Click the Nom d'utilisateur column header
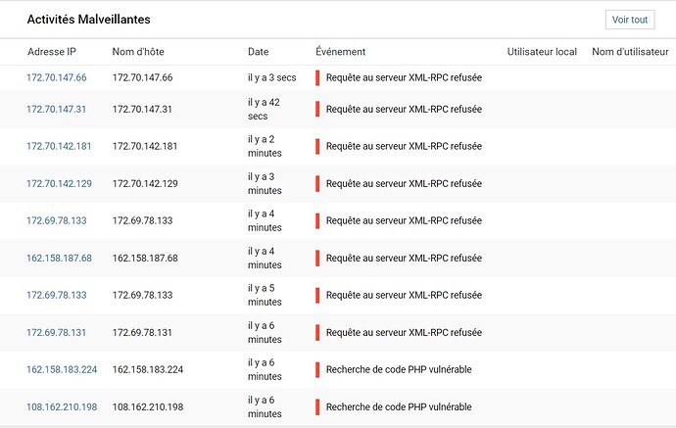Screen dimensions: 676x428 [630, 52]
